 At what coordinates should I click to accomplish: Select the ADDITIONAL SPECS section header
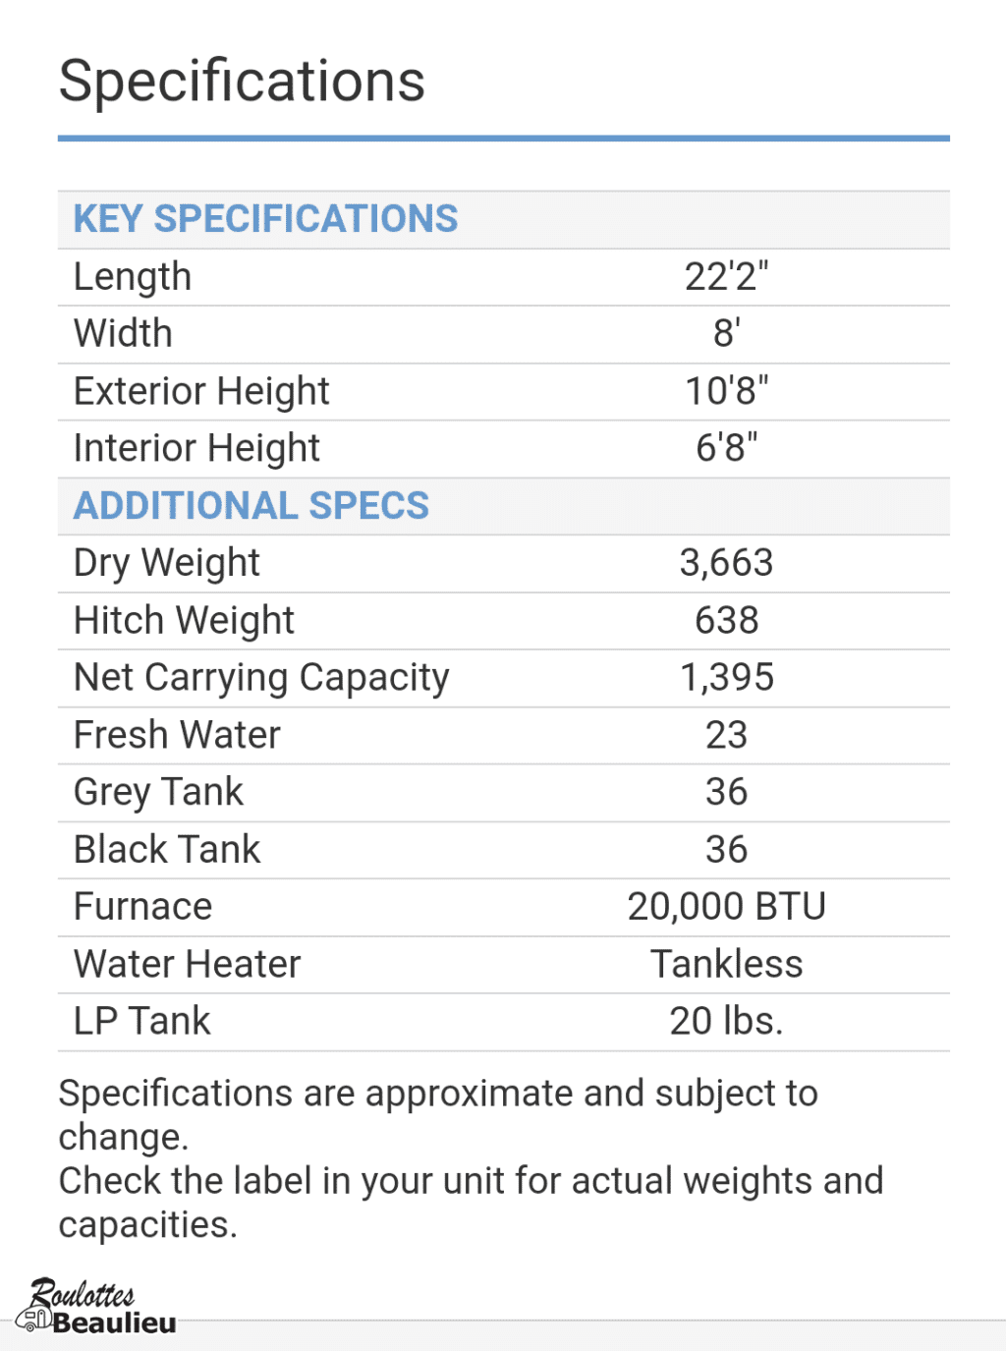tap(251, 506)
